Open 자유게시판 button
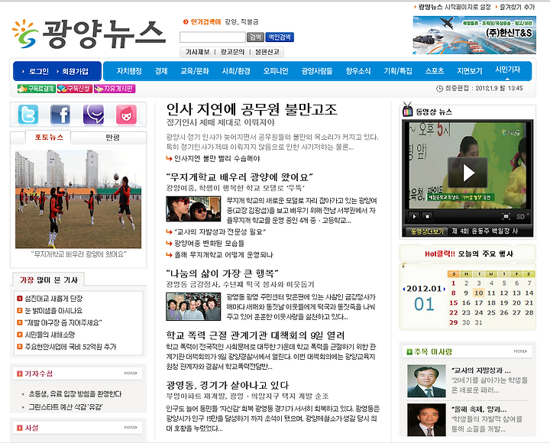This screenshot has height=443, width=550. [115, 89]
